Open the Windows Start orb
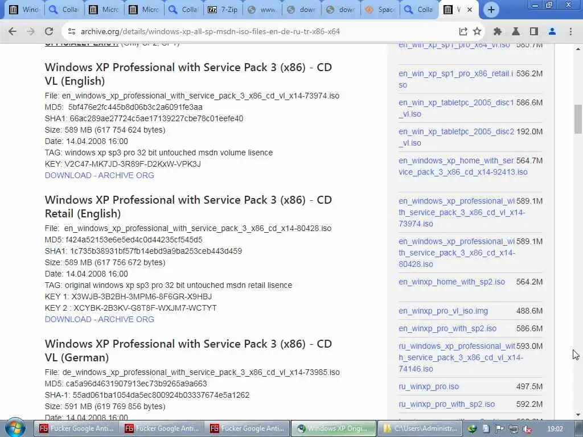The height and width of the screenshot is (437, 583). point(15,428)
